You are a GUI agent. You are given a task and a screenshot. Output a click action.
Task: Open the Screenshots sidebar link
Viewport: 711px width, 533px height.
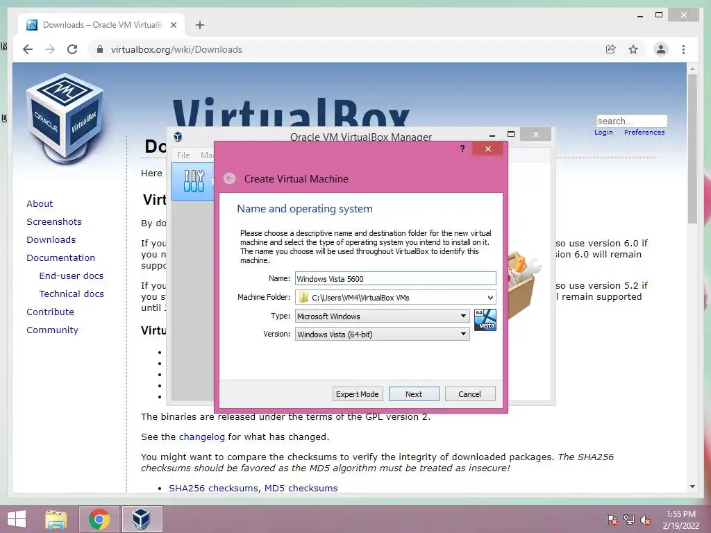[54, 221]
